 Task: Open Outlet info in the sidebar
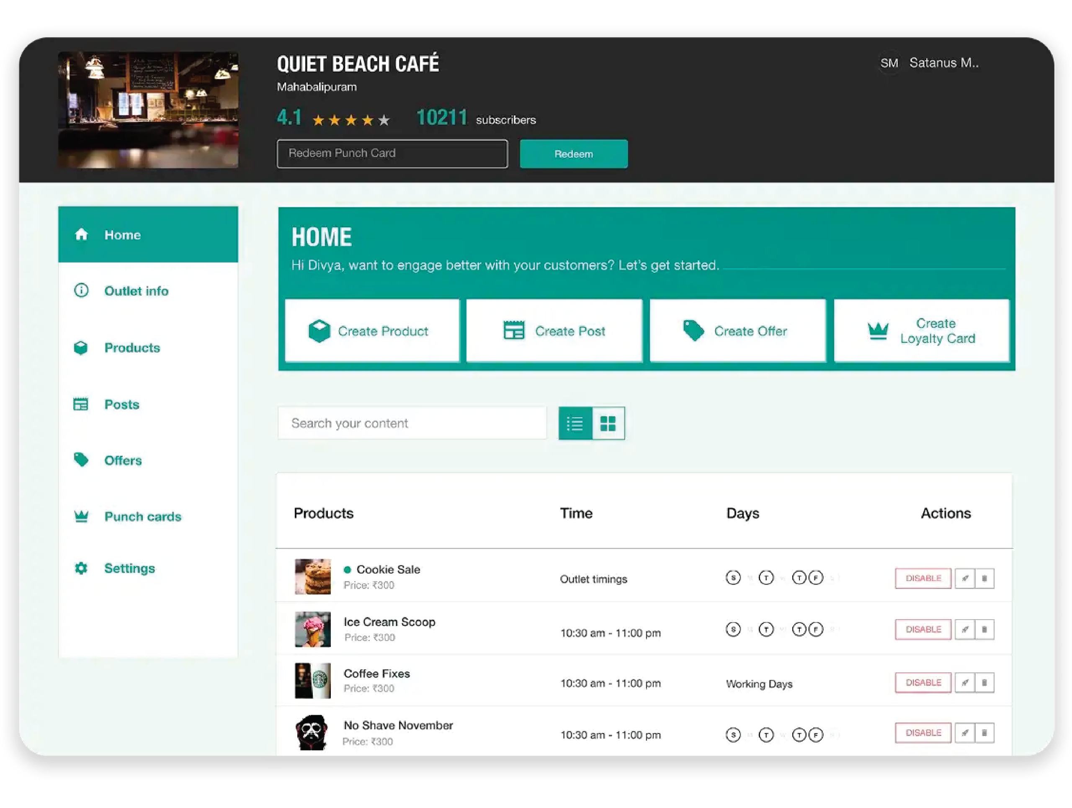pyautogui.click(x=136, y=291)
